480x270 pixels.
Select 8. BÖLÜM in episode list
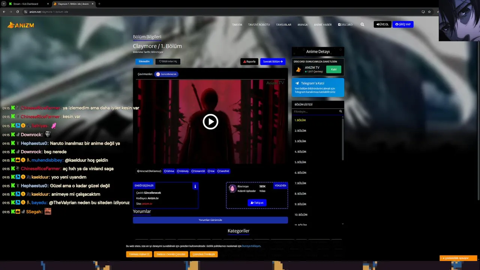point(300,194)
